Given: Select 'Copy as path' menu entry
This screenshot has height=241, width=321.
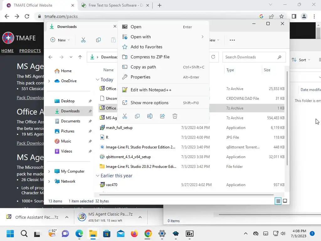Looking at the screenshot, I should (x=163, y=67).
